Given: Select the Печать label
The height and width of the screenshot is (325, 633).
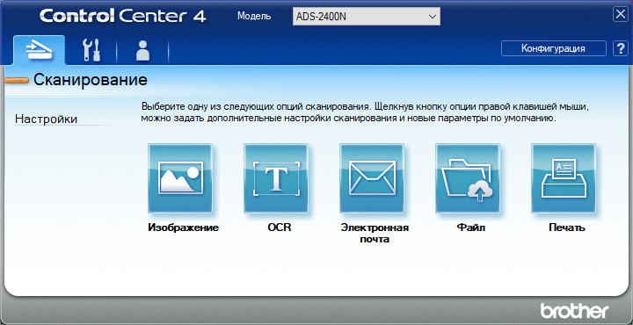Looking at the screenshot, I should (567, 227).
